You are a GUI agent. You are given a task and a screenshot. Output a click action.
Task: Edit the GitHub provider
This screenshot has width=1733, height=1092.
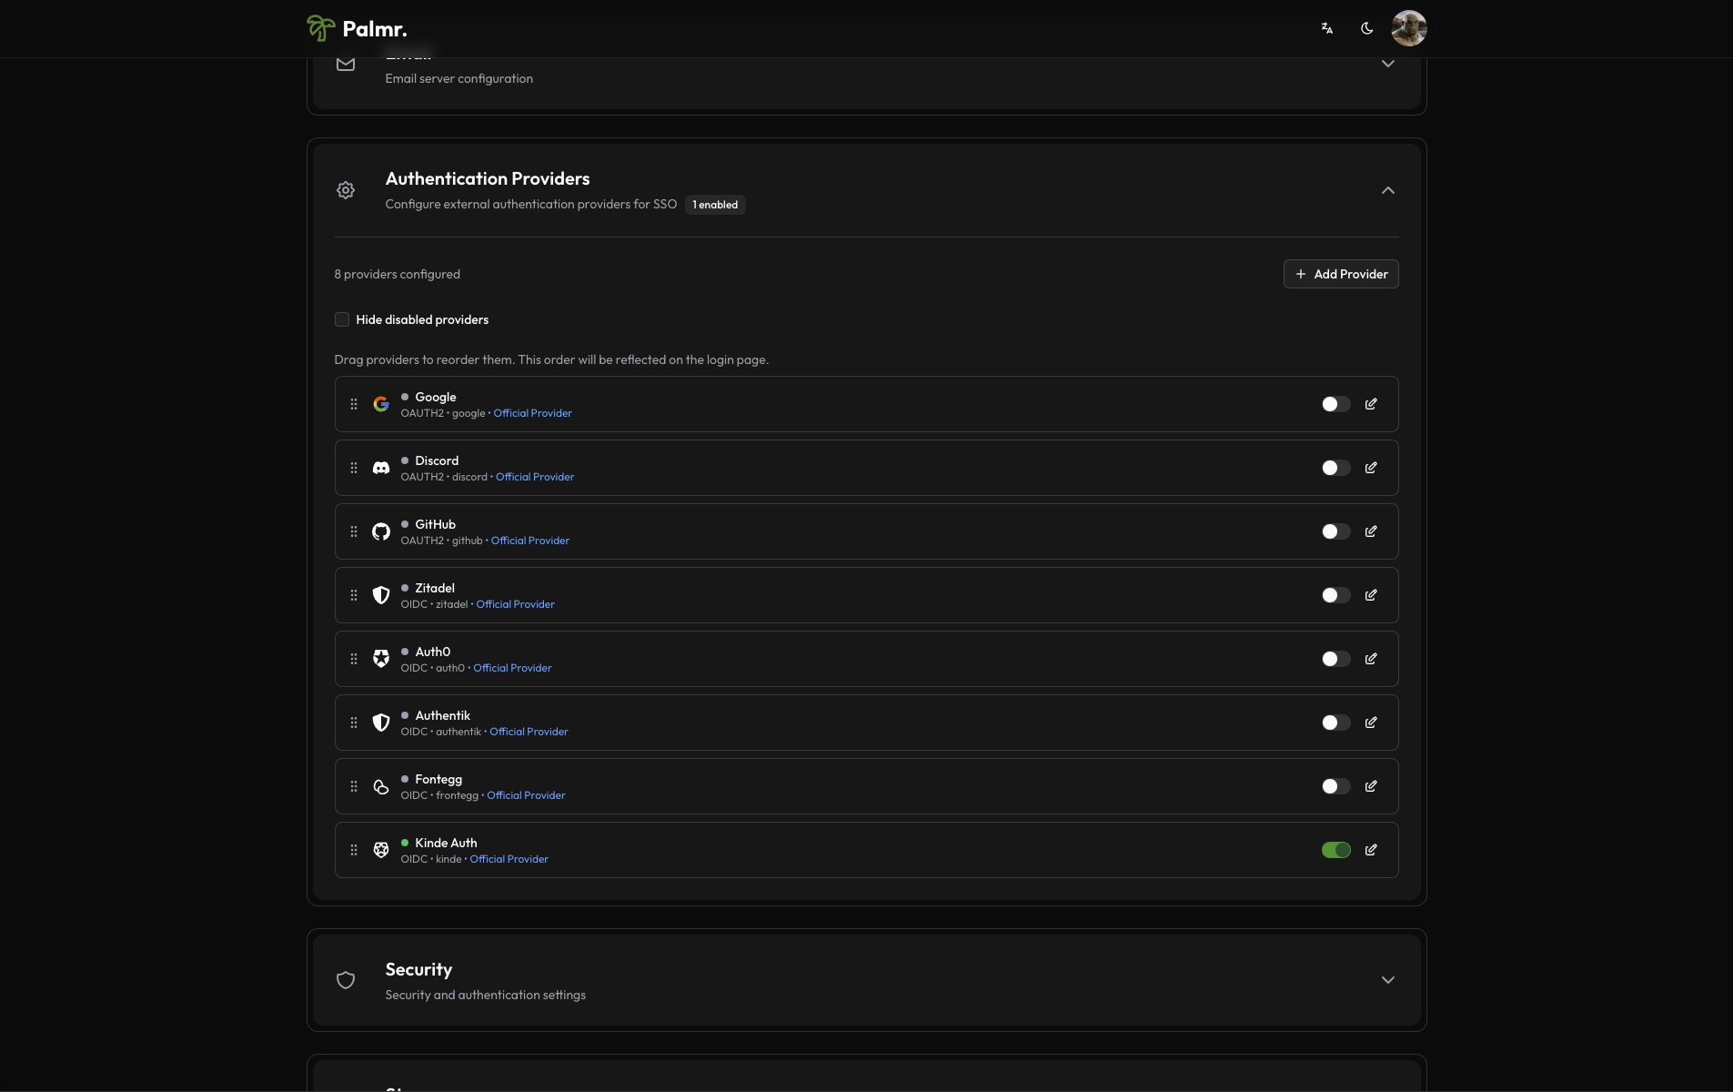tap(1371, 531)
